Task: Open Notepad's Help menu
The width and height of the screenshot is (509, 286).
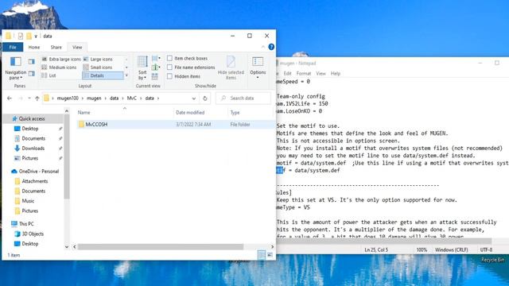Action: [336, 74]
